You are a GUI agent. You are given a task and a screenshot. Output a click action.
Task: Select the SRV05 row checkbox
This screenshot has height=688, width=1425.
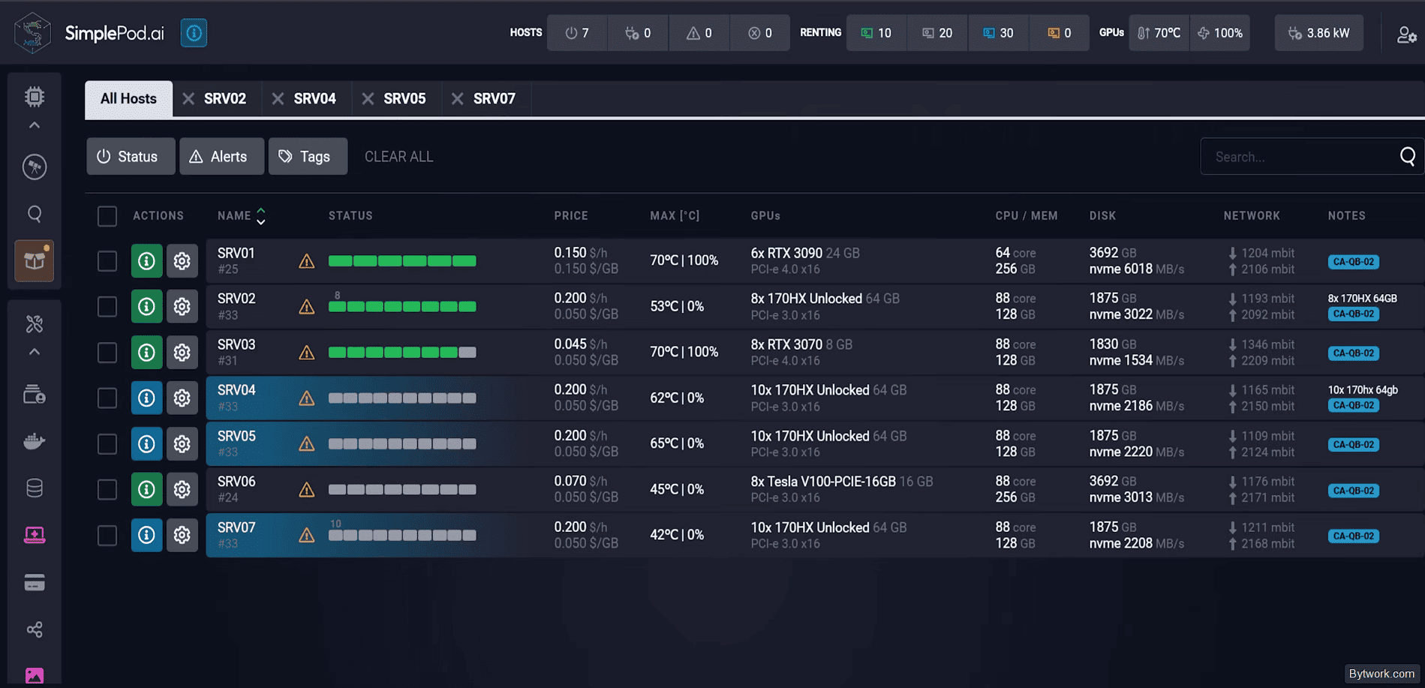(x=107, y=444)
